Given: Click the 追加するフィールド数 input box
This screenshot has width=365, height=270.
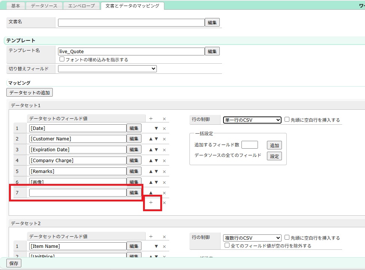Looking at the screenshot, I should point(250,145).
